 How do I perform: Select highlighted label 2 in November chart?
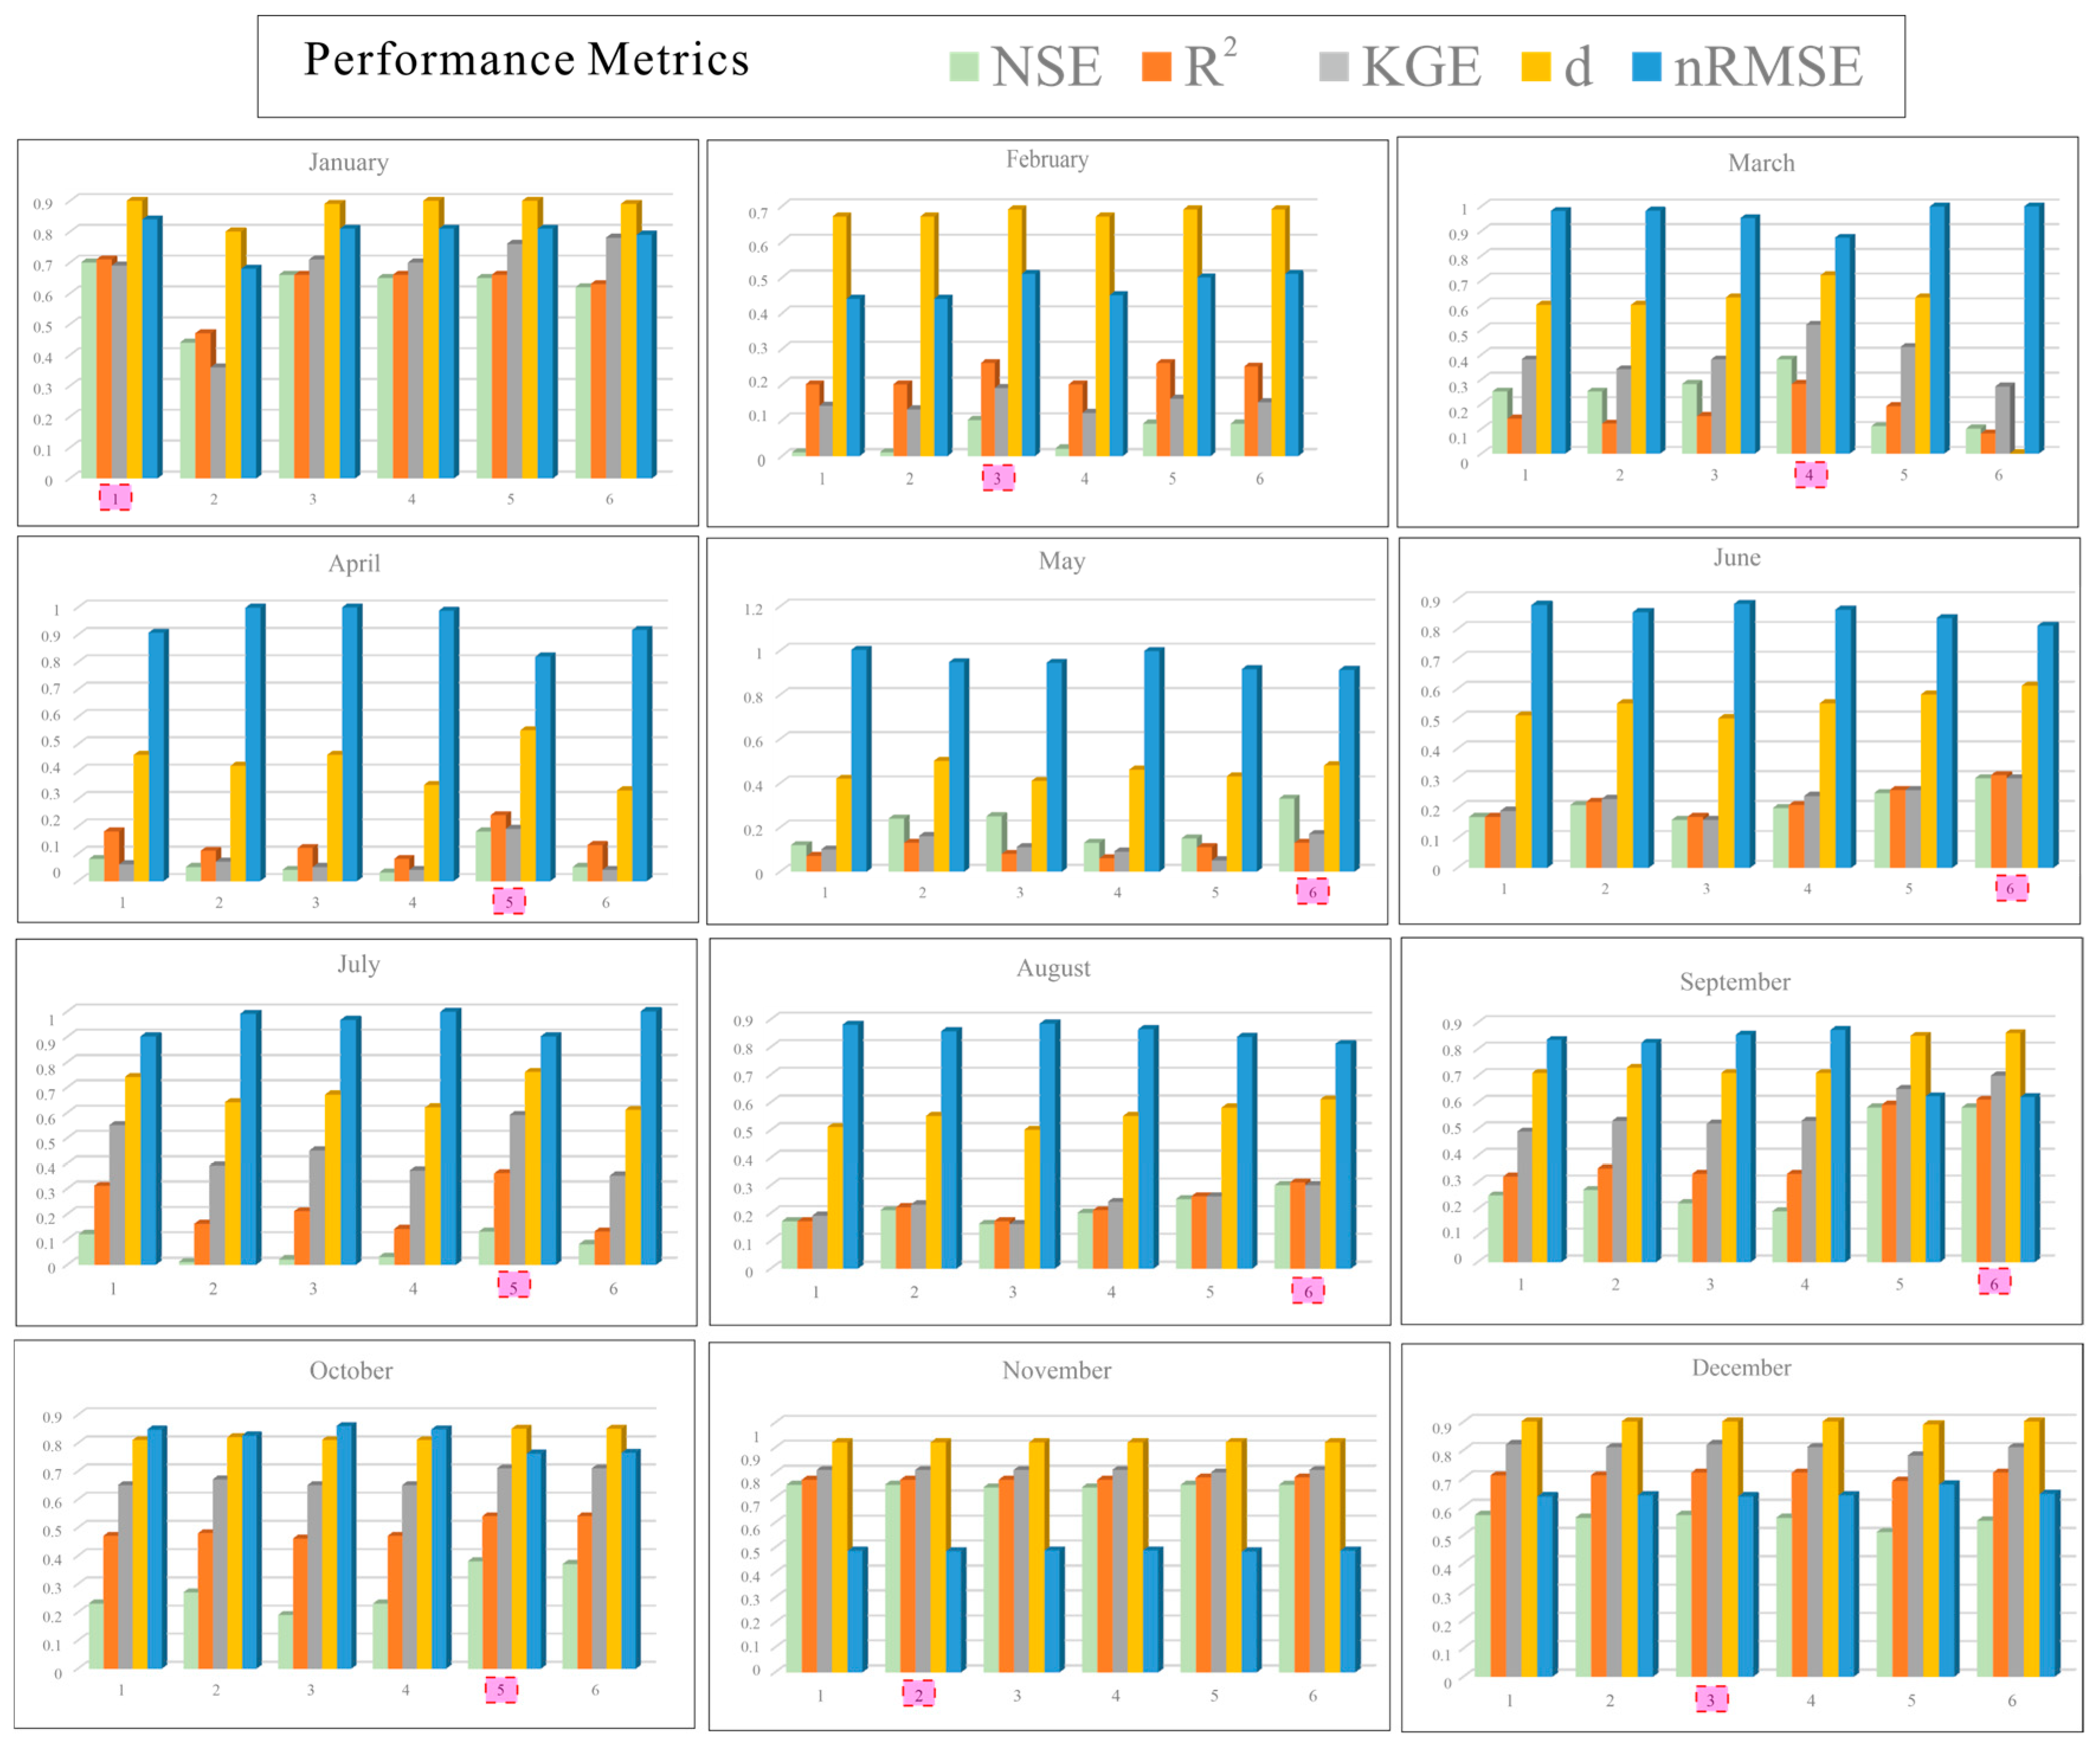(918, 1693)
